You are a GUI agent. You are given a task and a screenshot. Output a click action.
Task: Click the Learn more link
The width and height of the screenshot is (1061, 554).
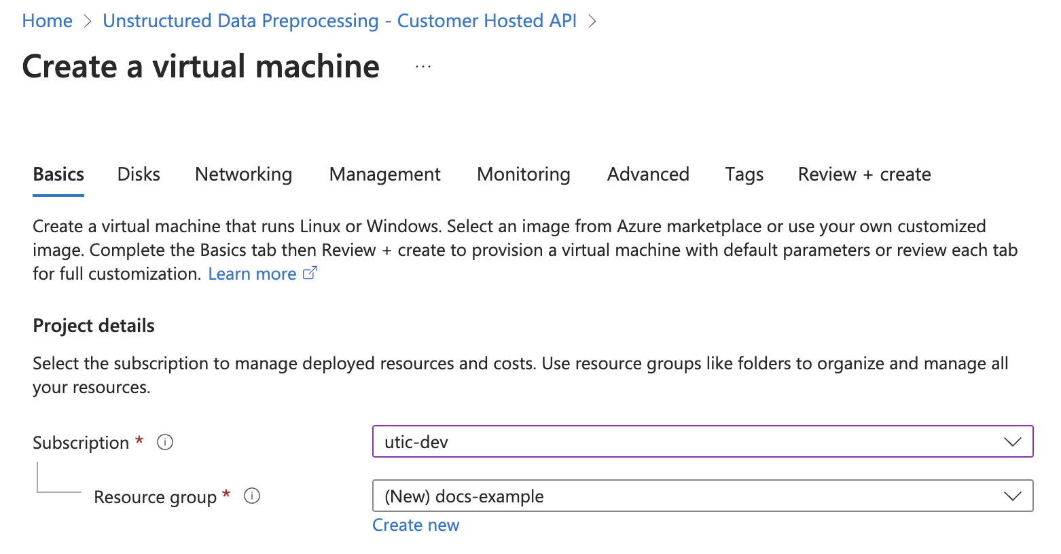point(252,274)
